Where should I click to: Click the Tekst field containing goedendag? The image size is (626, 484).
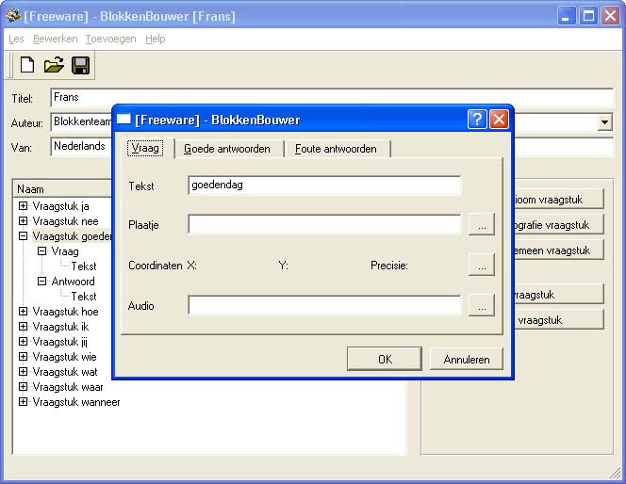pos(323,186)
